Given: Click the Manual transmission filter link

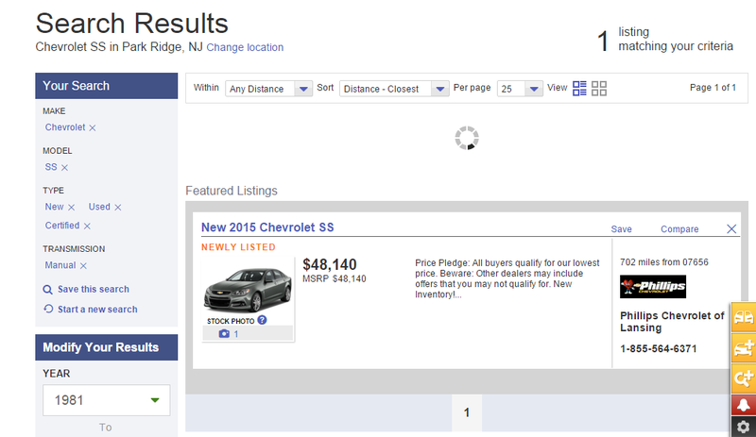Looking at the screenshot, I should (x=60, y=265).
